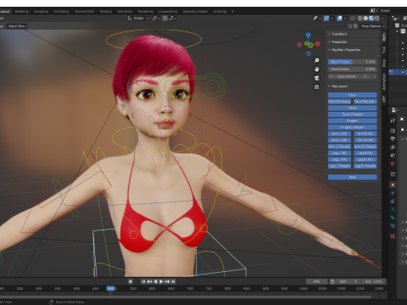Click the current frame number field

(x=317, y=281)
